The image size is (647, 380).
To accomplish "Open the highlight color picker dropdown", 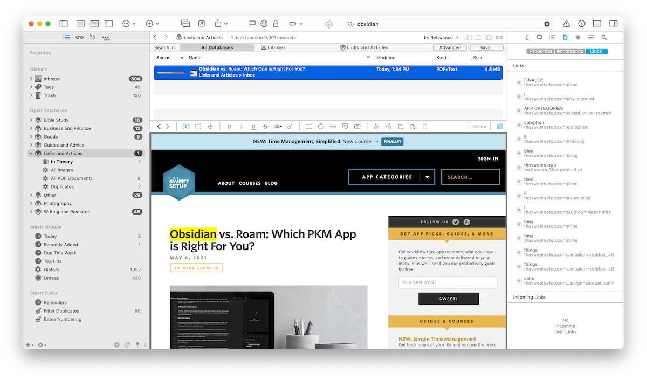I will tap(277, 127).
